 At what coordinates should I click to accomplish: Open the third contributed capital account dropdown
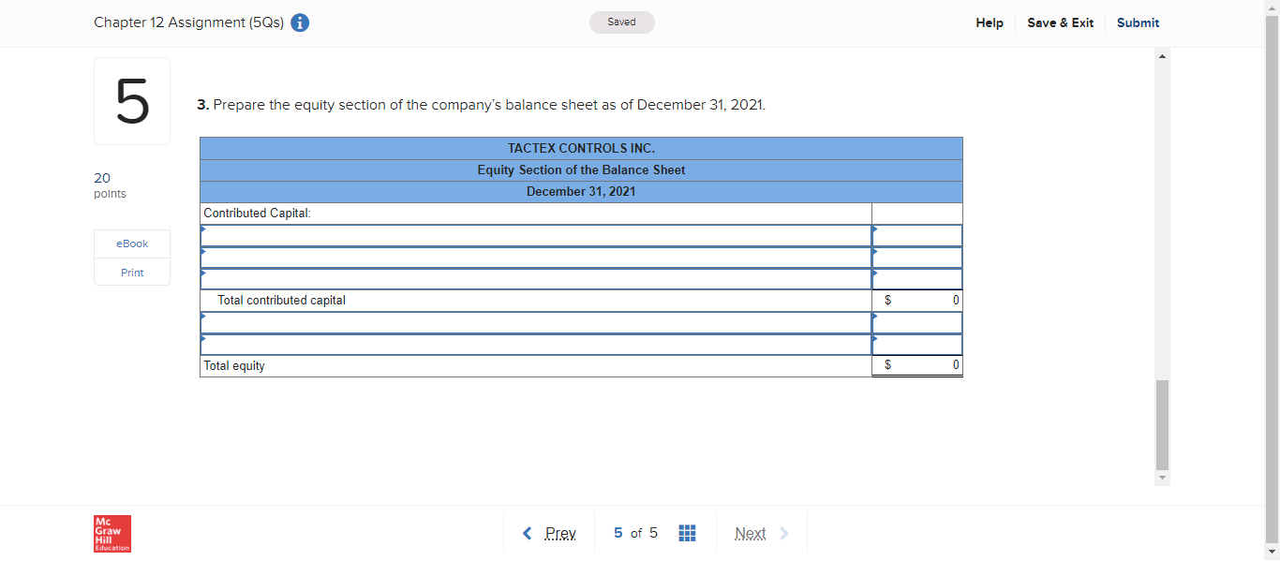[534, 277]
